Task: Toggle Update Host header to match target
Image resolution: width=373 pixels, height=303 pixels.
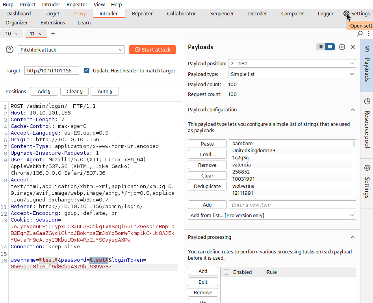Action: pyautogui.click(x=87, y=70)
